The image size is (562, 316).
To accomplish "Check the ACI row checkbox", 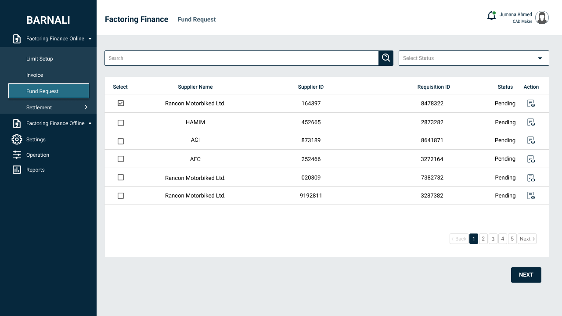I will point(121,141).
